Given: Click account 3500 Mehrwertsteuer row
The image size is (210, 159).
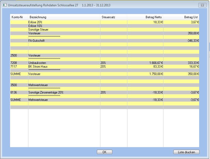Looking at the screenshot, I should [38, 85].
